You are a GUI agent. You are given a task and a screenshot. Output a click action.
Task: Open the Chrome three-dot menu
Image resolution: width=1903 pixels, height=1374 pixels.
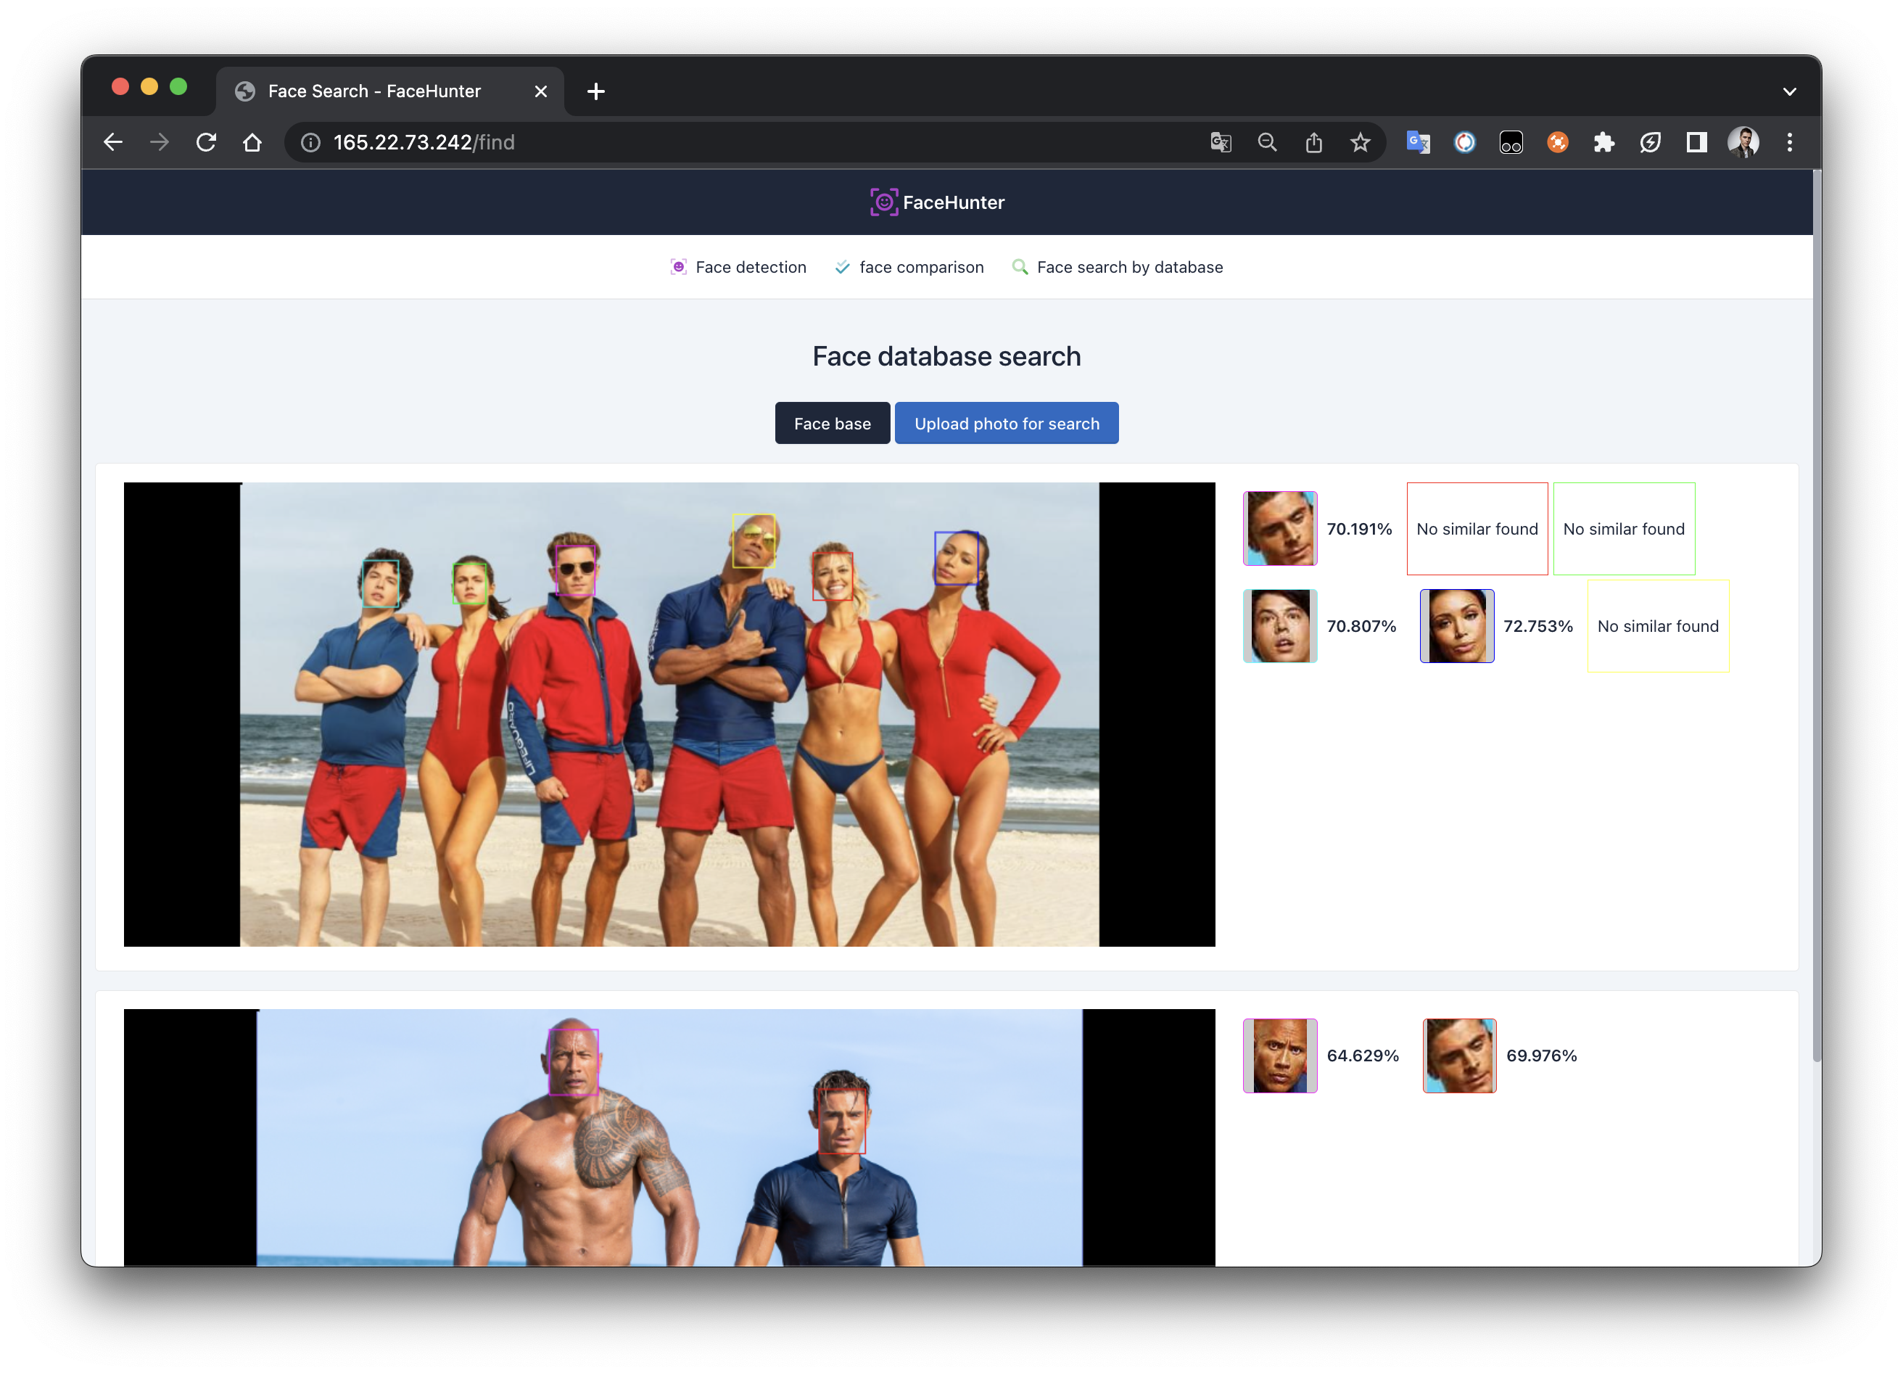coord(1790,143)
